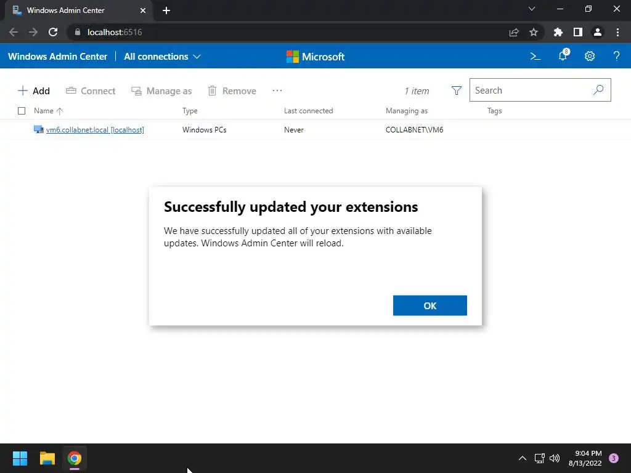The image size is (631, 473).
Task: Open clock showing 9:04 PM
Action: pos(585,458)
